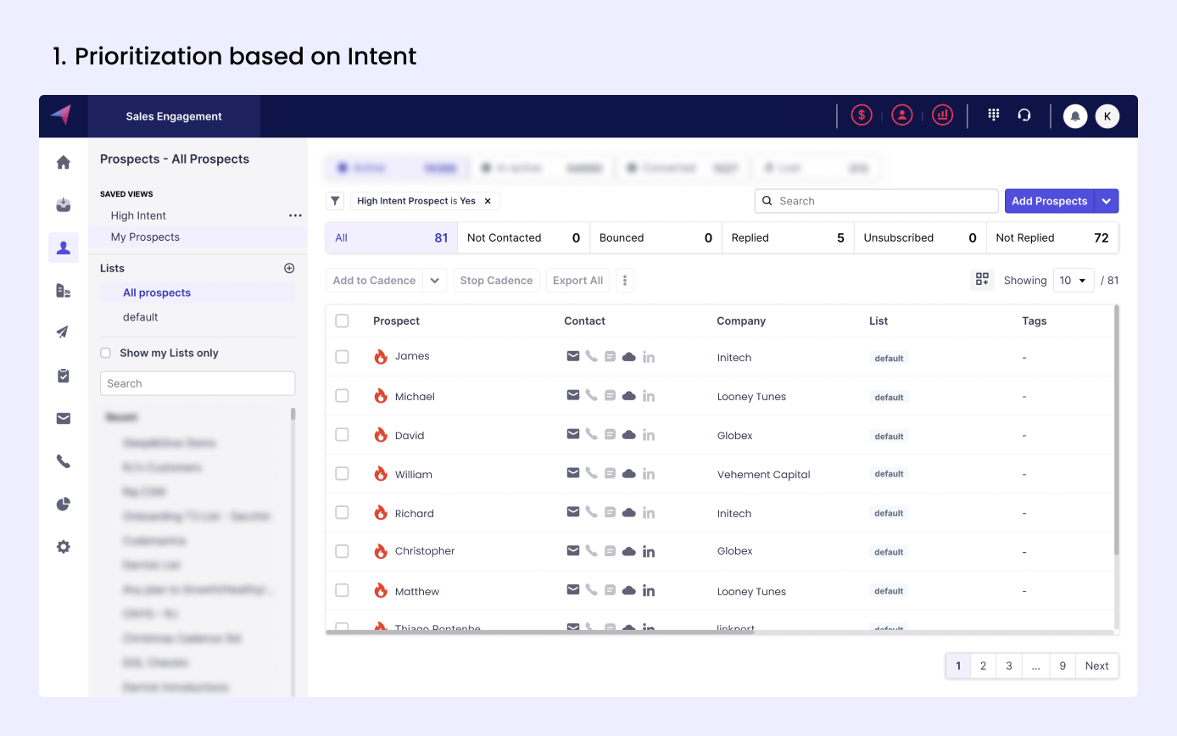1177x736 pixels.
Task: Open the Add Prospects dropdown chevron
Action: 1107,201
